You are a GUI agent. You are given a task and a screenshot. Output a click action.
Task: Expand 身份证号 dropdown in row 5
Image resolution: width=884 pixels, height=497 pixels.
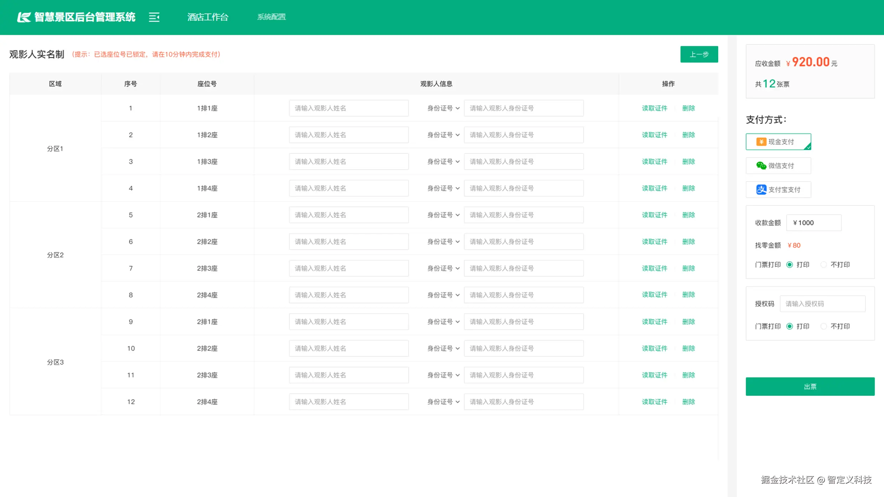pyautogui.click(x=443, y=215)
